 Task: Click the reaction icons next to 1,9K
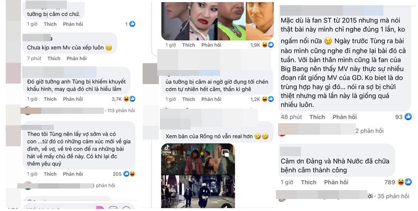(x=268, y=45)
